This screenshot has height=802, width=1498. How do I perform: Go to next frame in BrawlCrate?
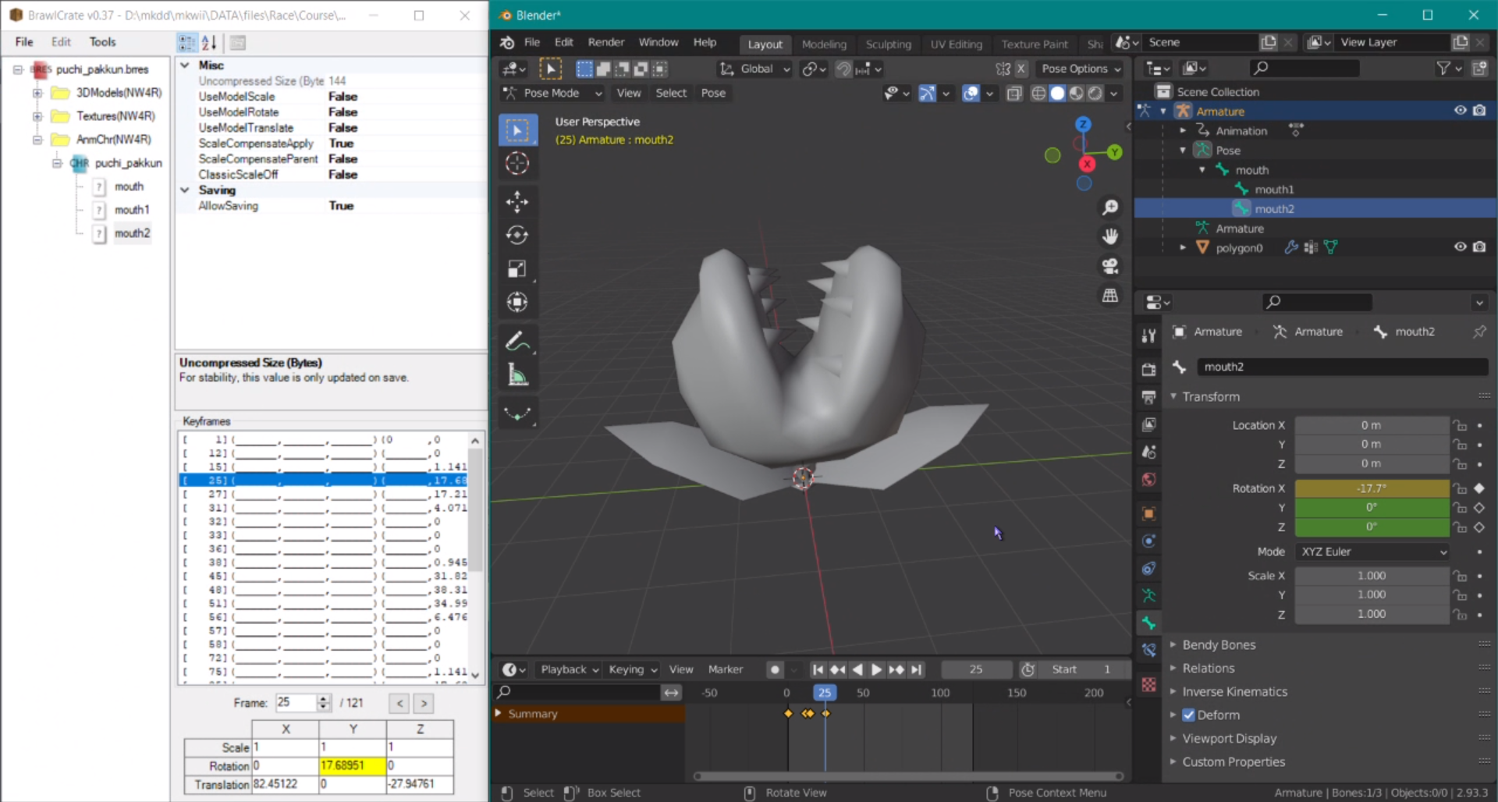click(424, 703)
